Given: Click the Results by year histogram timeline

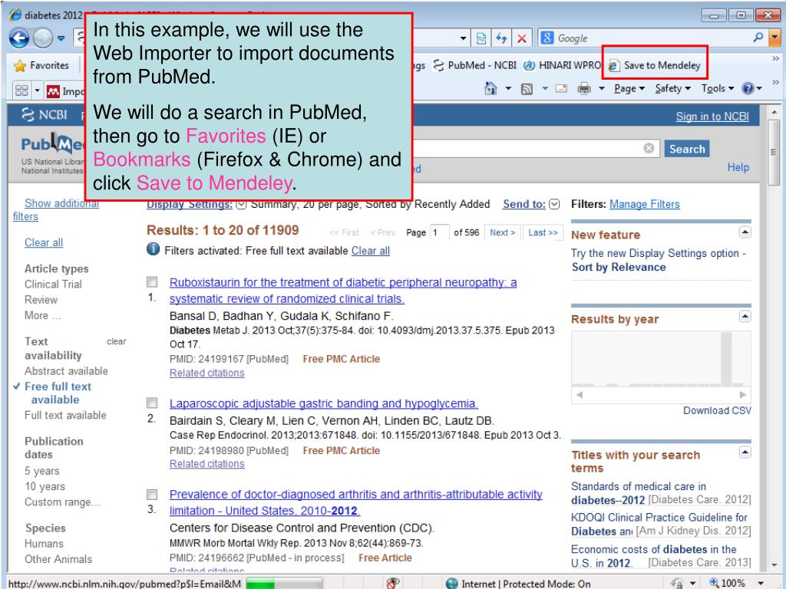Looking at the screenshot, I should (x=661, y=359).
